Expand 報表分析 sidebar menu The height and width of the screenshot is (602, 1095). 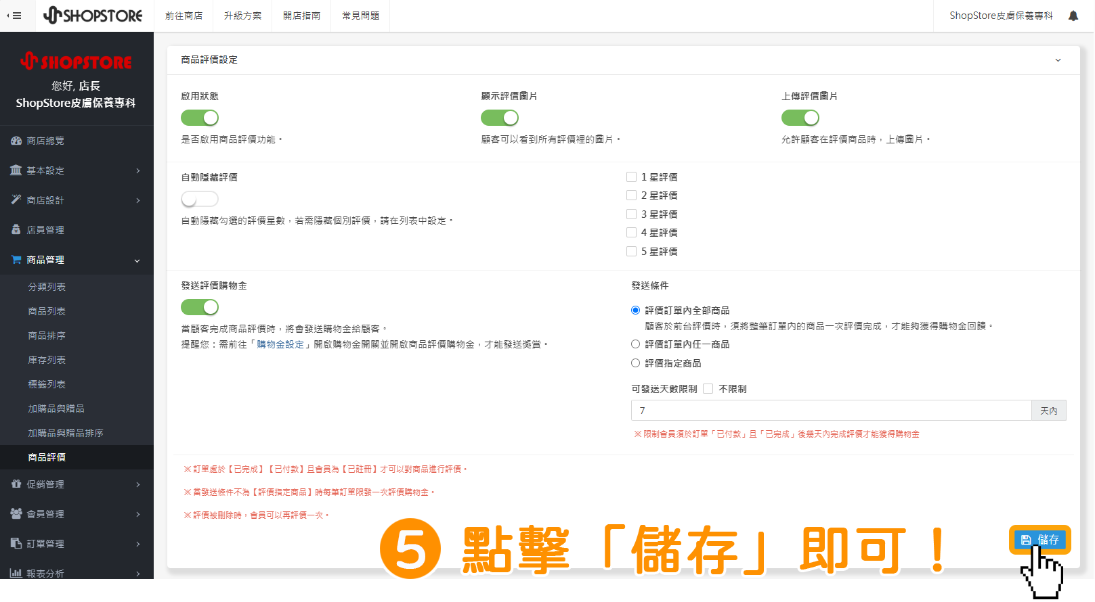click(137, 574)
